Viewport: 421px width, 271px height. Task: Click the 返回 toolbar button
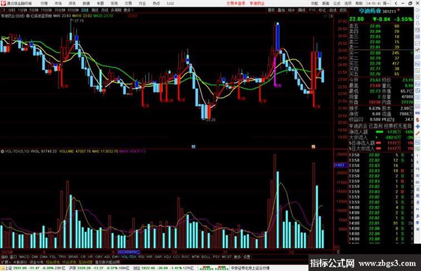coord(343,10)
